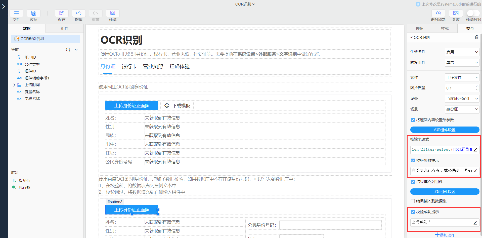Click the 6项组件设置 button
The image size is (482, 238).
click(x=445, y=130)
